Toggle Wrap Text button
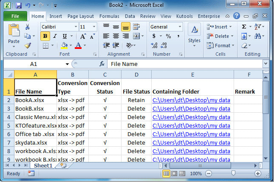The height and width of the screenshot is (182, 274). click(x=136, y=27)
